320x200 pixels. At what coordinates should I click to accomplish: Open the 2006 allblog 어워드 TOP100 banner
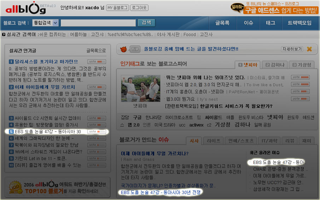pyautogui.click(x=58, y=188)
